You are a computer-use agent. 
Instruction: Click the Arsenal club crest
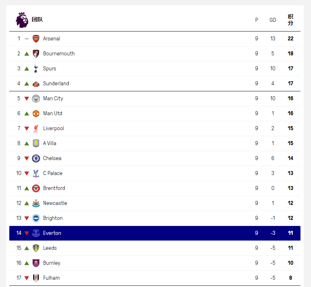coord(36,39)
